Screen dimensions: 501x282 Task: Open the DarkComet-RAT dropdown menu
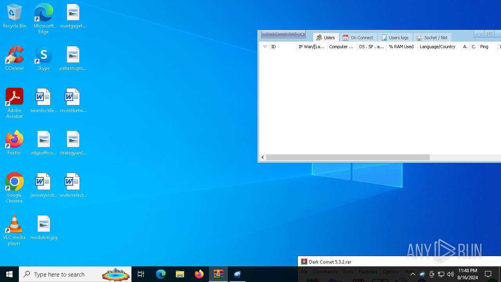tap(283, 34)
